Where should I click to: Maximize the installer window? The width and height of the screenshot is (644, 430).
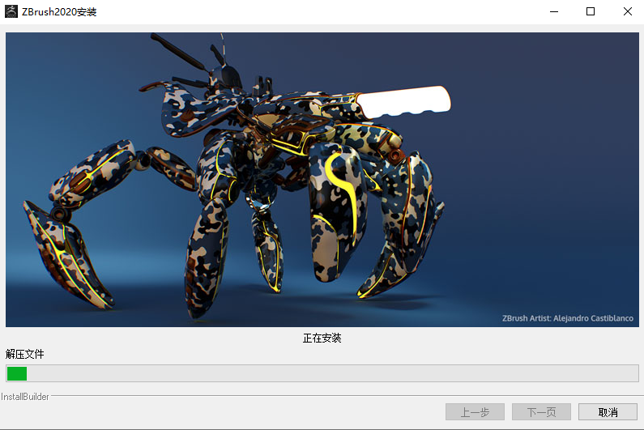pyautogui.click(x=591, y=11)
